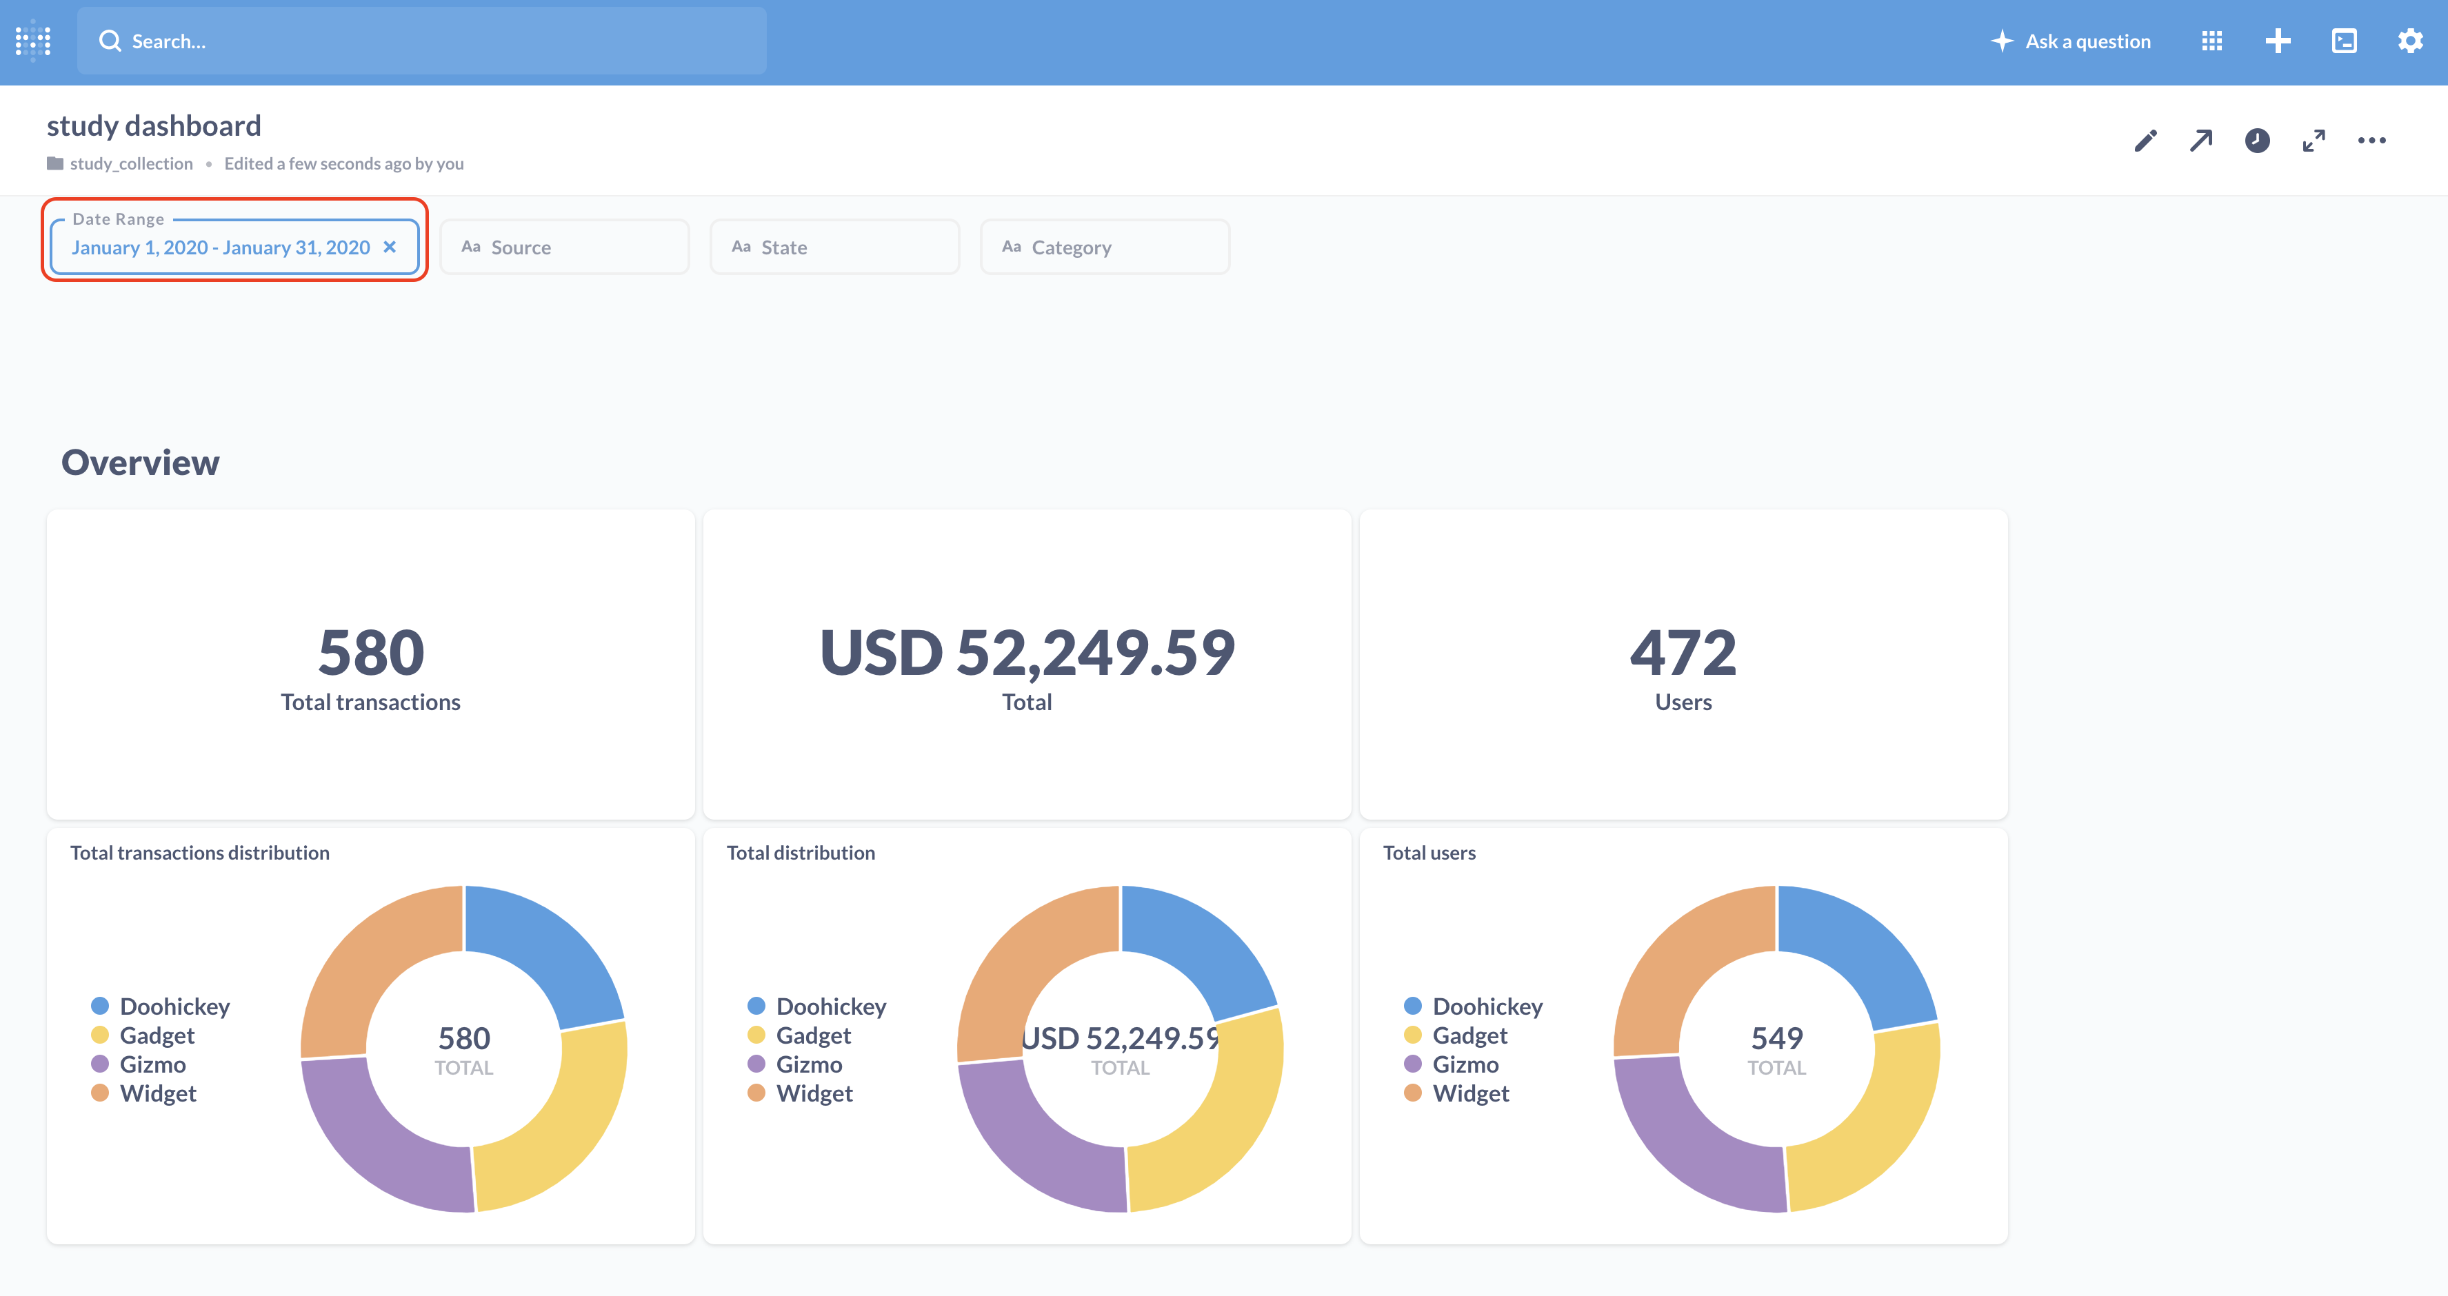This screenshot has width=2448, height=1296.
Task: Click the plus icon to create new item
Action: tap(2278, 41)
